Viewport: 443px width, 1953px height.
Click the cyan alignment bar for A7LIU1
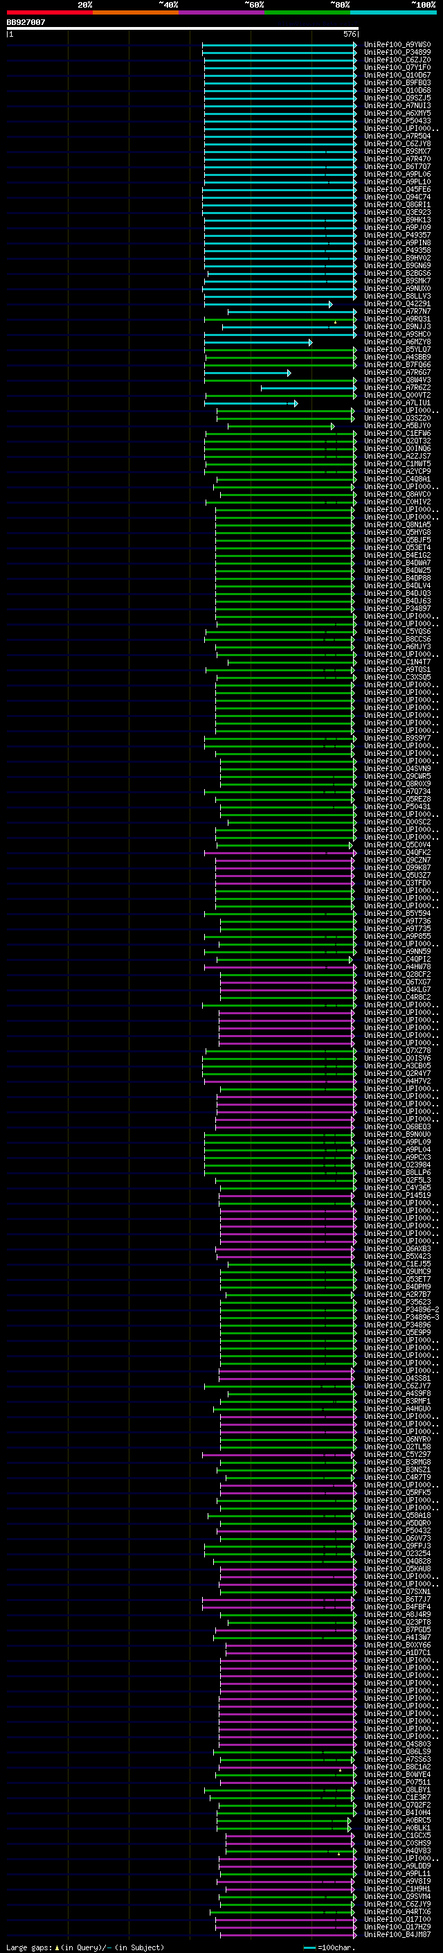[251, 403]
